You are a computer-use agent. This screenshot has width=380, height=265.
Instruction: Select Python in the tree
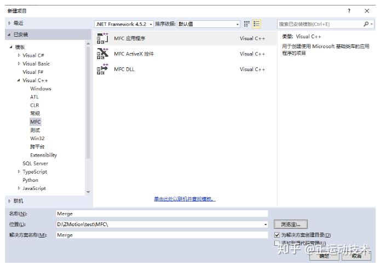30,180
